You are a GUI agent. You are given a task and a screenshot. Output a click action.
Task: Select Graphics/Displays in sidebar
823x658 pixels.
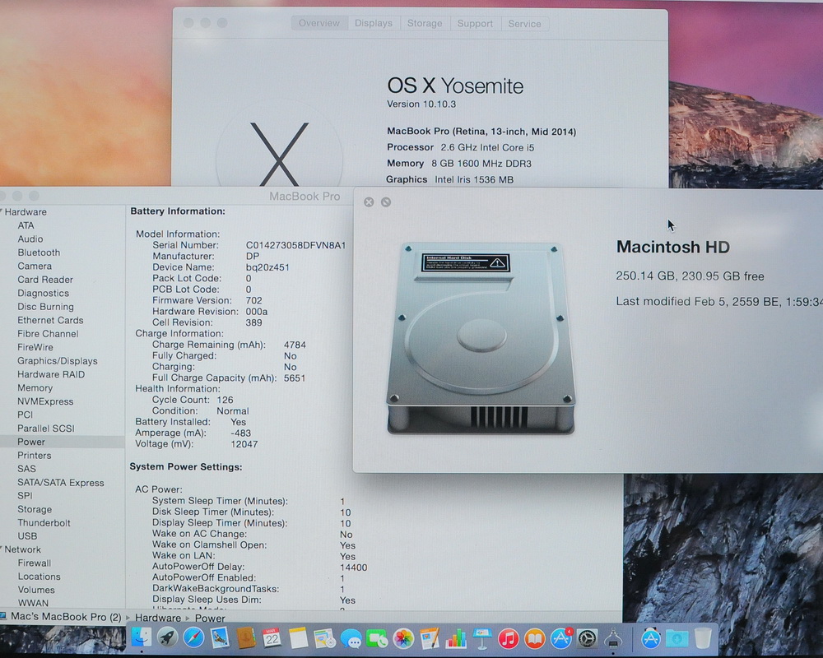(x=58, y=361)
